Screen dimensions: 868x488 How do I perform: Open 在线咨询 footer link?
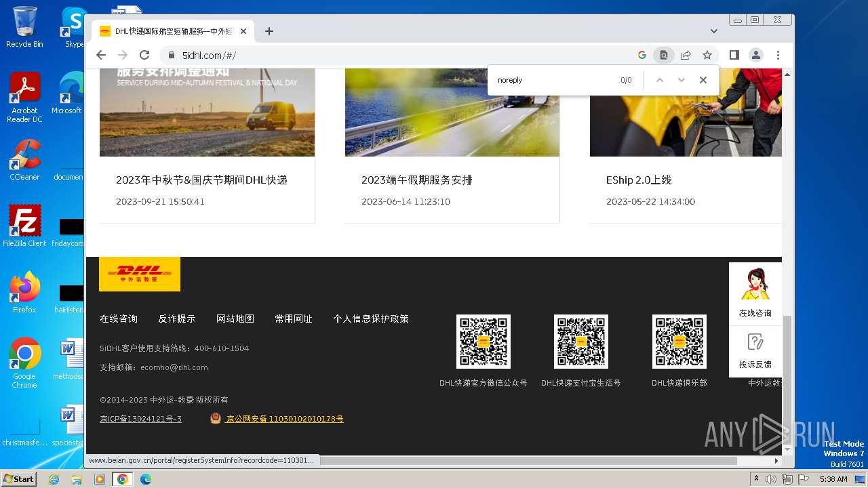pyautogui.click(x=119, y=319)
